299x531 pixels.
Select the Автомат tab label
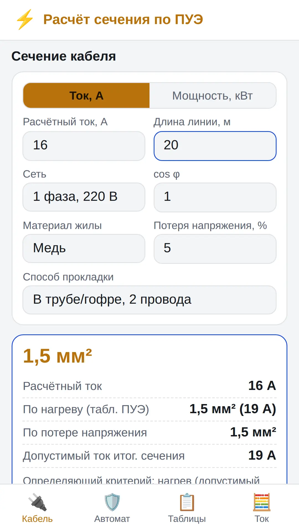(112, 519)
